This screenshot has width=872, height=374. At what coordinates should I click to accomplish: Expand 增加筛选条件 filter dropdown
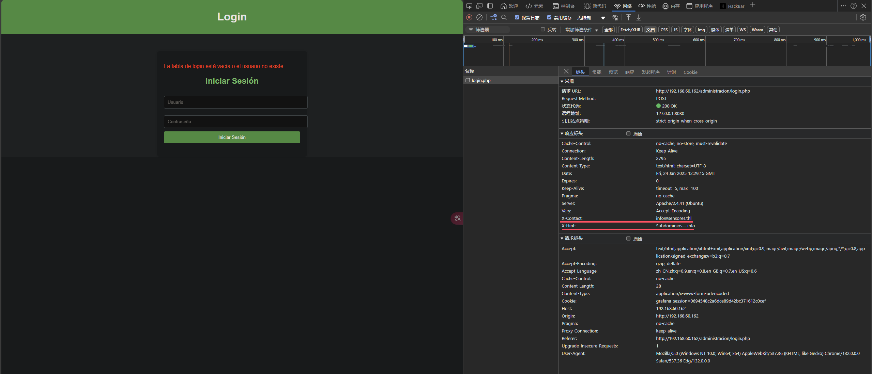click(x=581, y=30)
